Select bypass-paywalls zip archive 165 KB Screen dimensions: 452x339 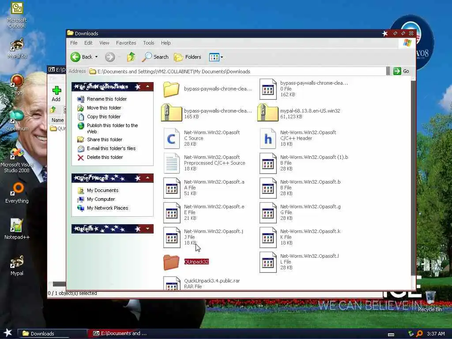[172, 113]
